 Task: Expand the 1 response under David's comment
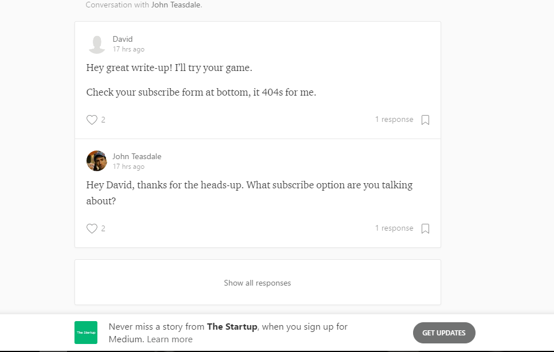pos(394,119)
